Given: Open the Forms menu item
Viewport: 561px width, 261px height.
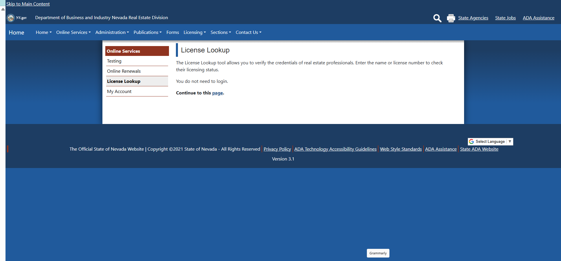Looking at the screenshot, I should click(x=173, y=32).
